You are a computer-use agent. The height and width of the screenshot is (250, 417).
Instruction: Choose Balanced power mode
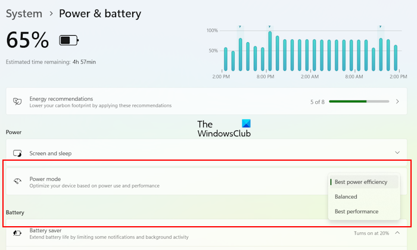click(346, 196)
